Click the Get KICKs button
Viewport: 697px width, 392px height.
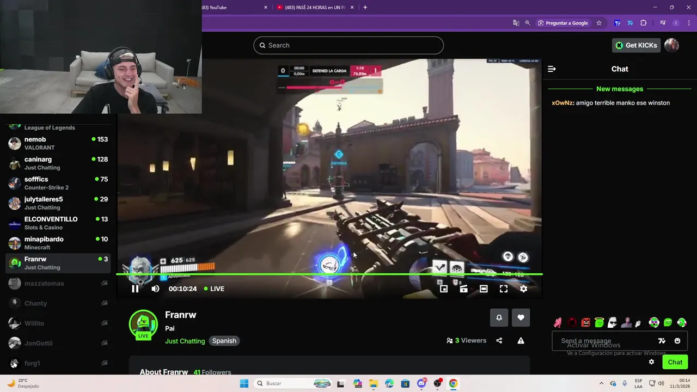click(636, 45)
